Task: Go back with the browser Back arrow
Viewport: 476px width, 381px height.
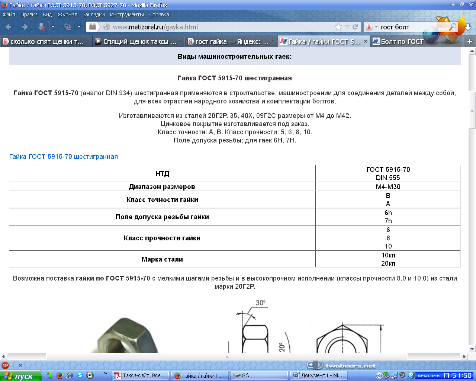Action: (x=9, y=27)
